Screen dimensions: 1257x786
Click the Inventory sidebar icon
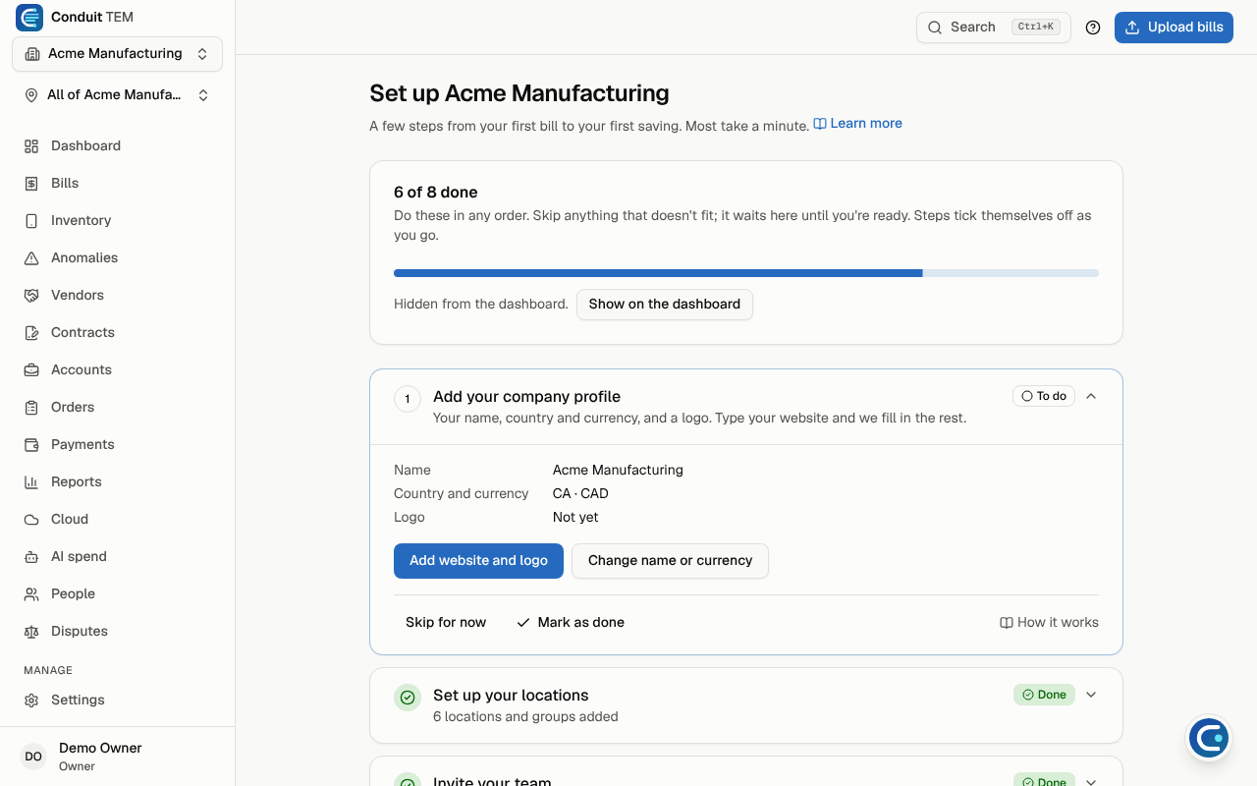pyautogui.click(x=31, y=220)
